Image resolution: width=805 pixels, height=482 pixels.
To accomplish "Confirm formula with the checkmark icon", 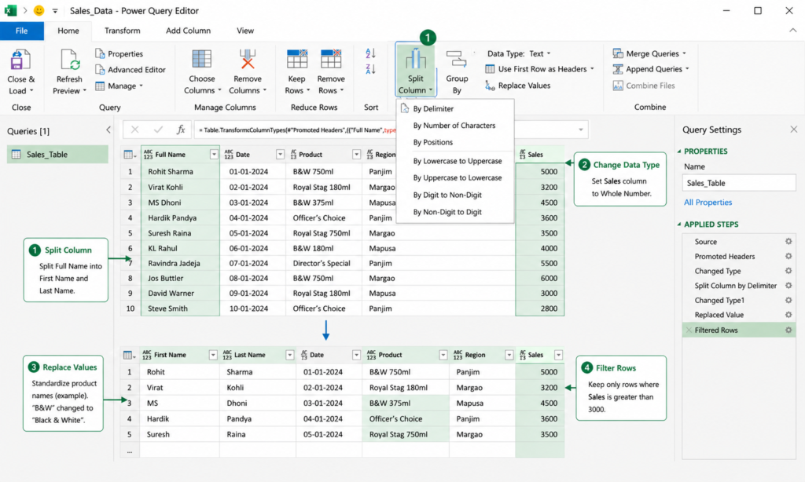I will coord(158,130).
